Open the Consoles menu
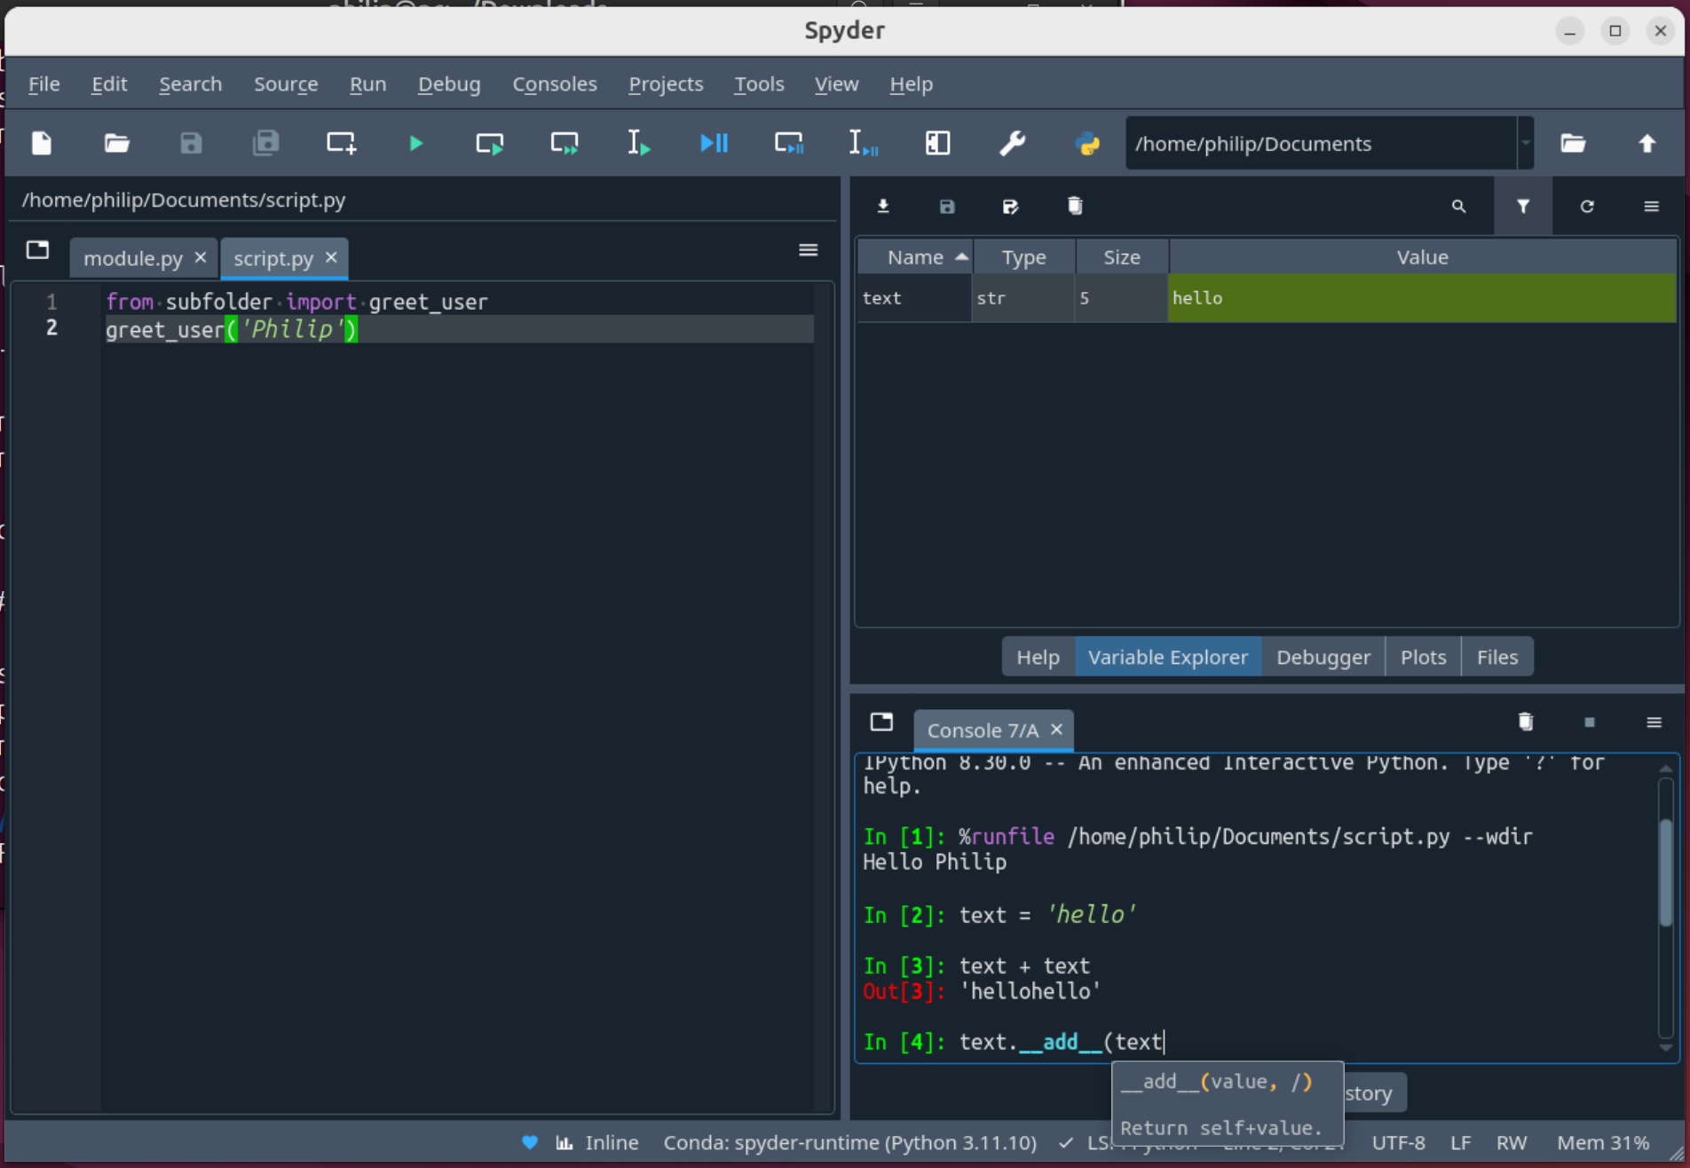The height and width of the screenshot is (1168, 1690). click(555, 84)
